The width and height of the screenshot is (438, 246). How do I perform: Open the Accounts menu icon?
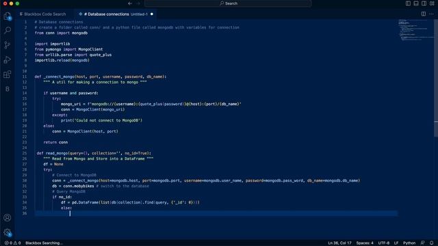[x=8, y=217]
